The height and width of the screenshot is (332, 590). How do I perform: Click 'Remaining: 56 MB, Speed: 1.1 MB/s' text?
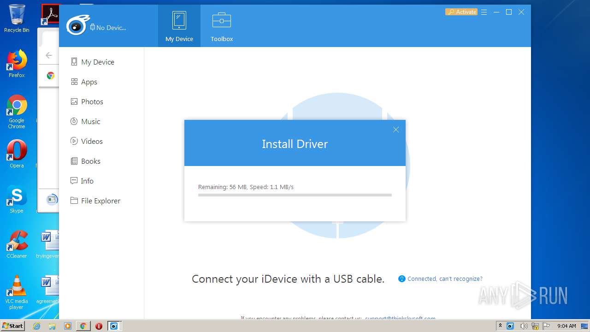246,187
